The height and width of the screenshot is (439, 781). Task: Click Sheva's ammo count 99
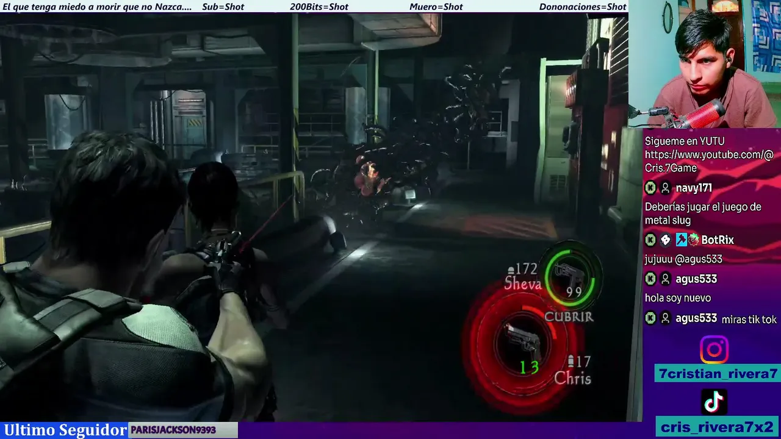tap(574, 292)
